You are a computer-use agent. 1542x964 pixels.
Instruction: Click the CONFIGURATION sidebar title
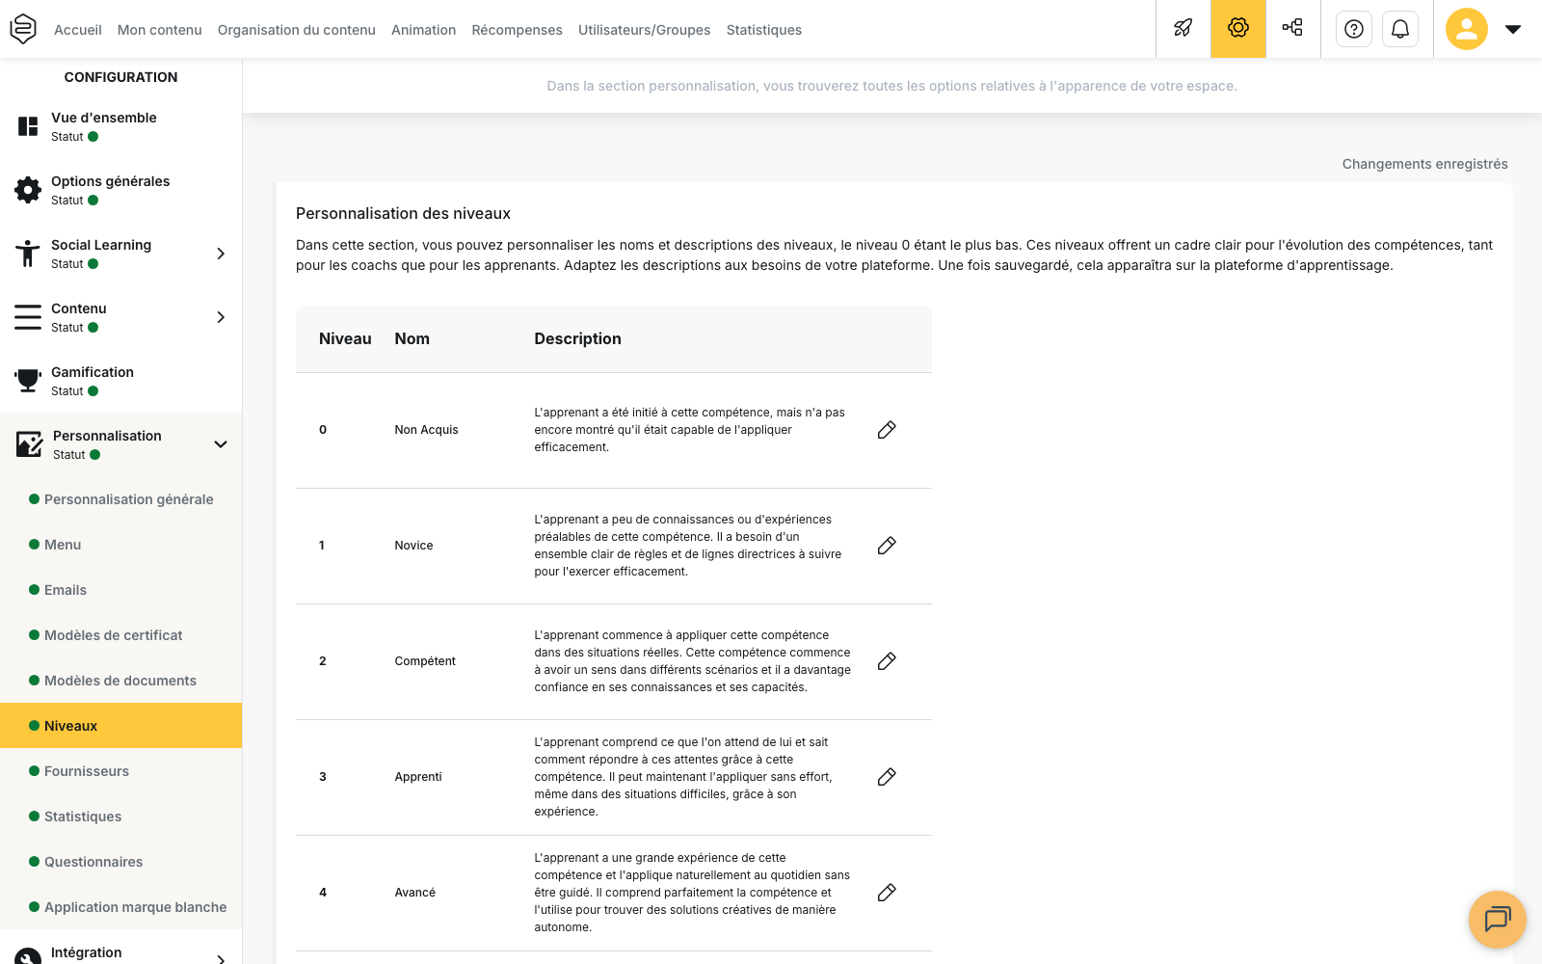click(x=120, y=77)
